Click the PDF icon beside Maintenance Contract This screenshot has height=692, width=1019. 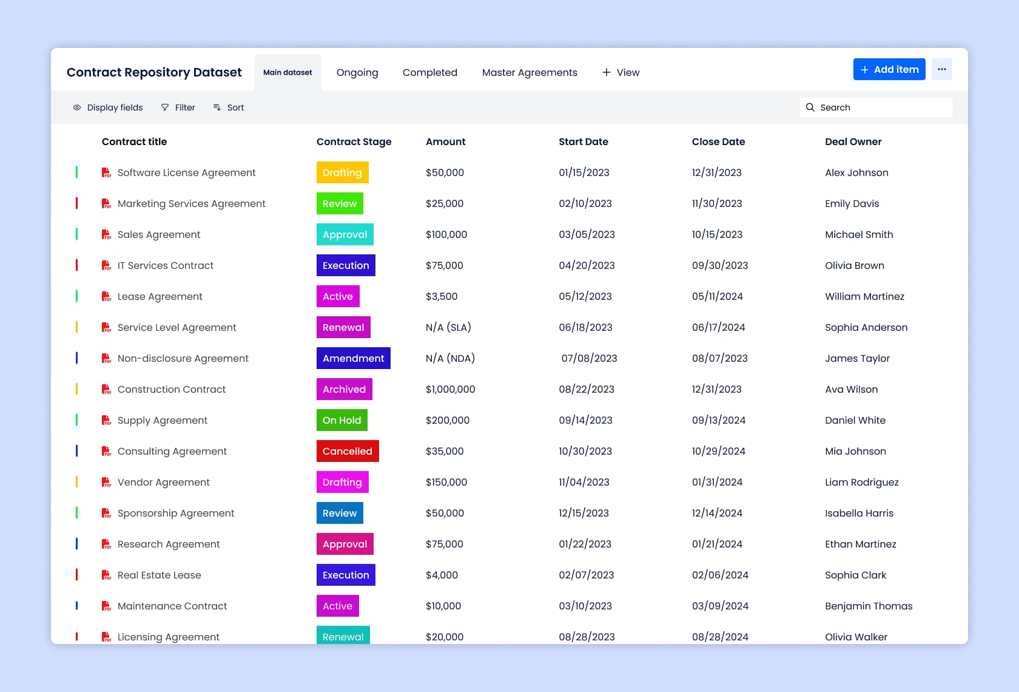tap(106, 606)
